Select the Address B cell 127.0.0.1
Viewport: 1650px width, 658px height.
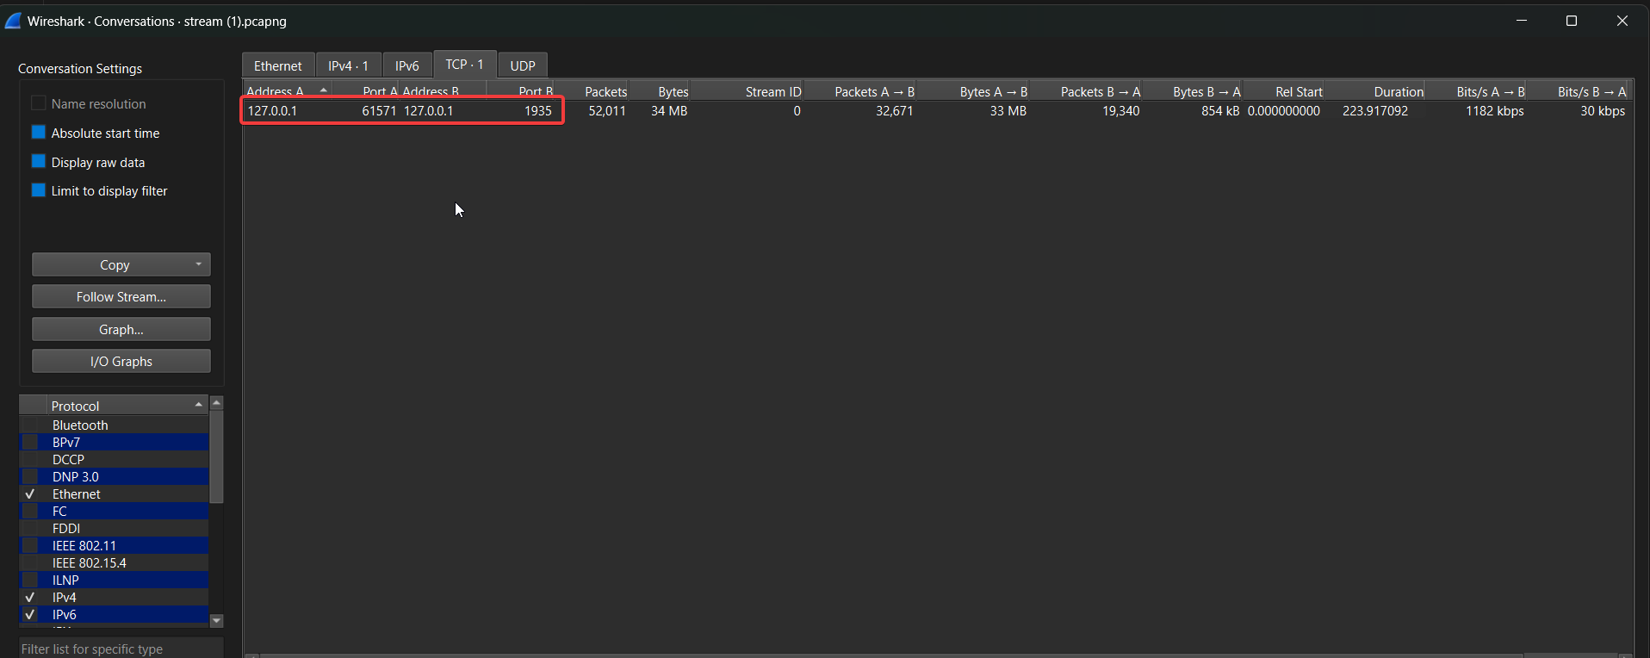click(428, 110)
